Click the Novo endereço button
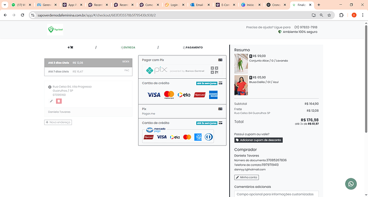This screenshot has height=197, width=368. pos(58,122)
